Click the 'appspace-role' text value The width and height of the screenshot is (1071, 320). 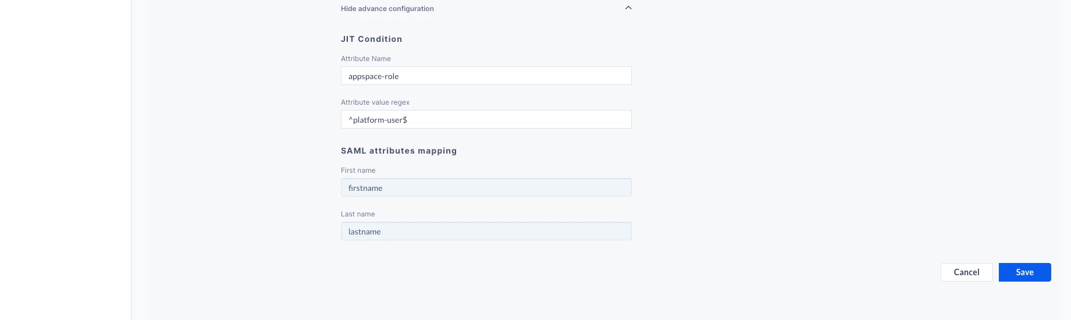coord(373,76)
